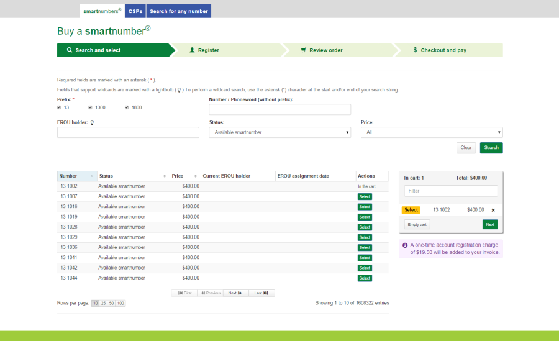The image size is (559, 341).
Task: Select number 13 1036
Action: pyautogui.click(x=365, y=248)
